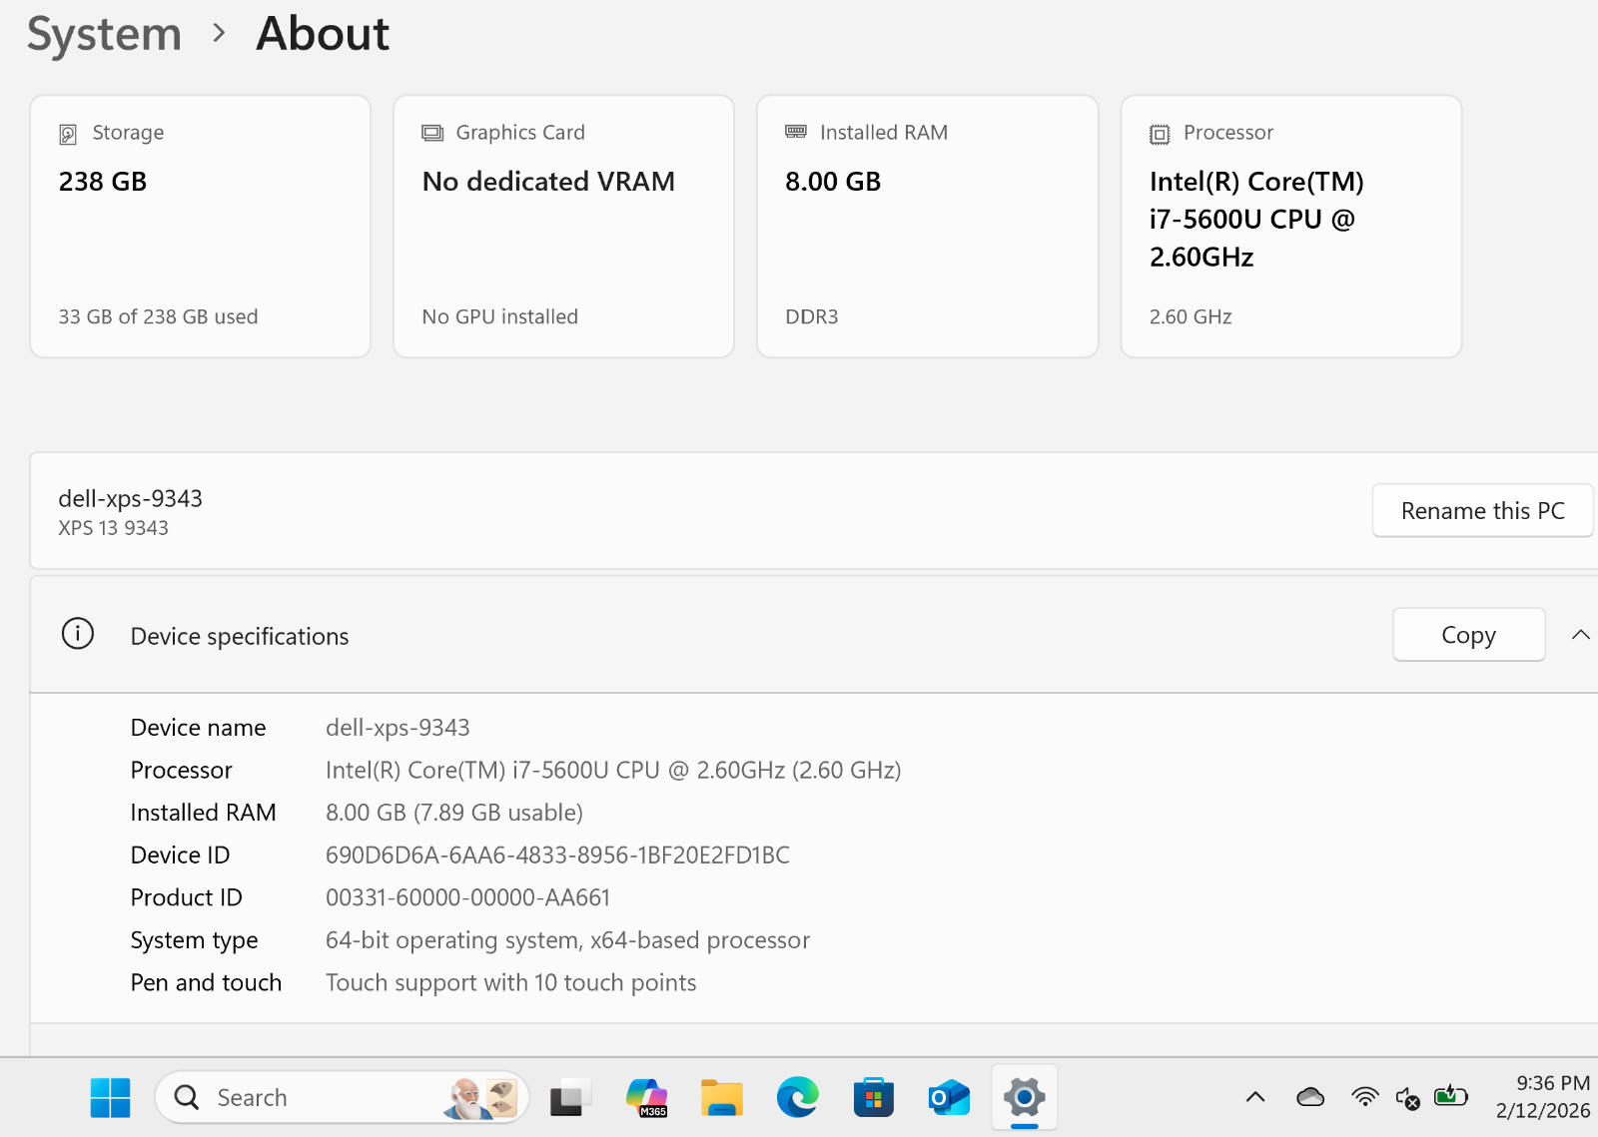Click the Device ID value 690D6D6A
Screen dimensions: 1598x1137
pos(557,855)
